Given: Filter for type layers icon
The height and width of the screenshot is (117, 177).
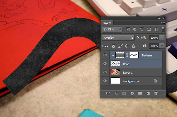Looking at the screenshot, I should click(142, 29).
